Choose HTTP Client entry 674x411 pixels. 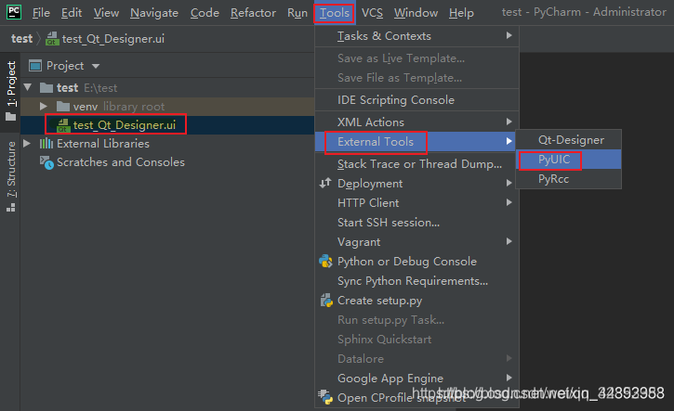pyautogui.click(x=417, y=203)
